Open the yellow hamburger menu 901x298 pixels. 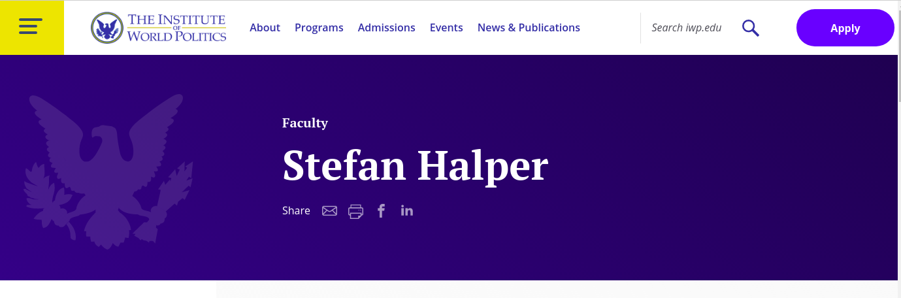[x=31, y=27]
